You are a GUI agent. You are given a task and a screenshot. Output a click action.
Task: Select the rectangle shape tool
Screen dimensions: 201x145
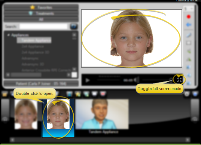pos(188,43)
